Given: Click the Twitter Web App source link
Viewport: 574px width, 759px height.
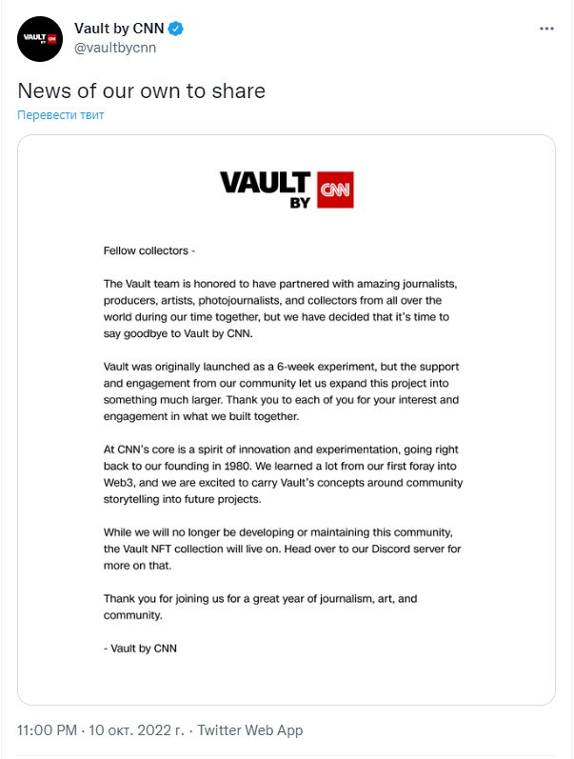Looking at the screenshot, I should point(250,730).
